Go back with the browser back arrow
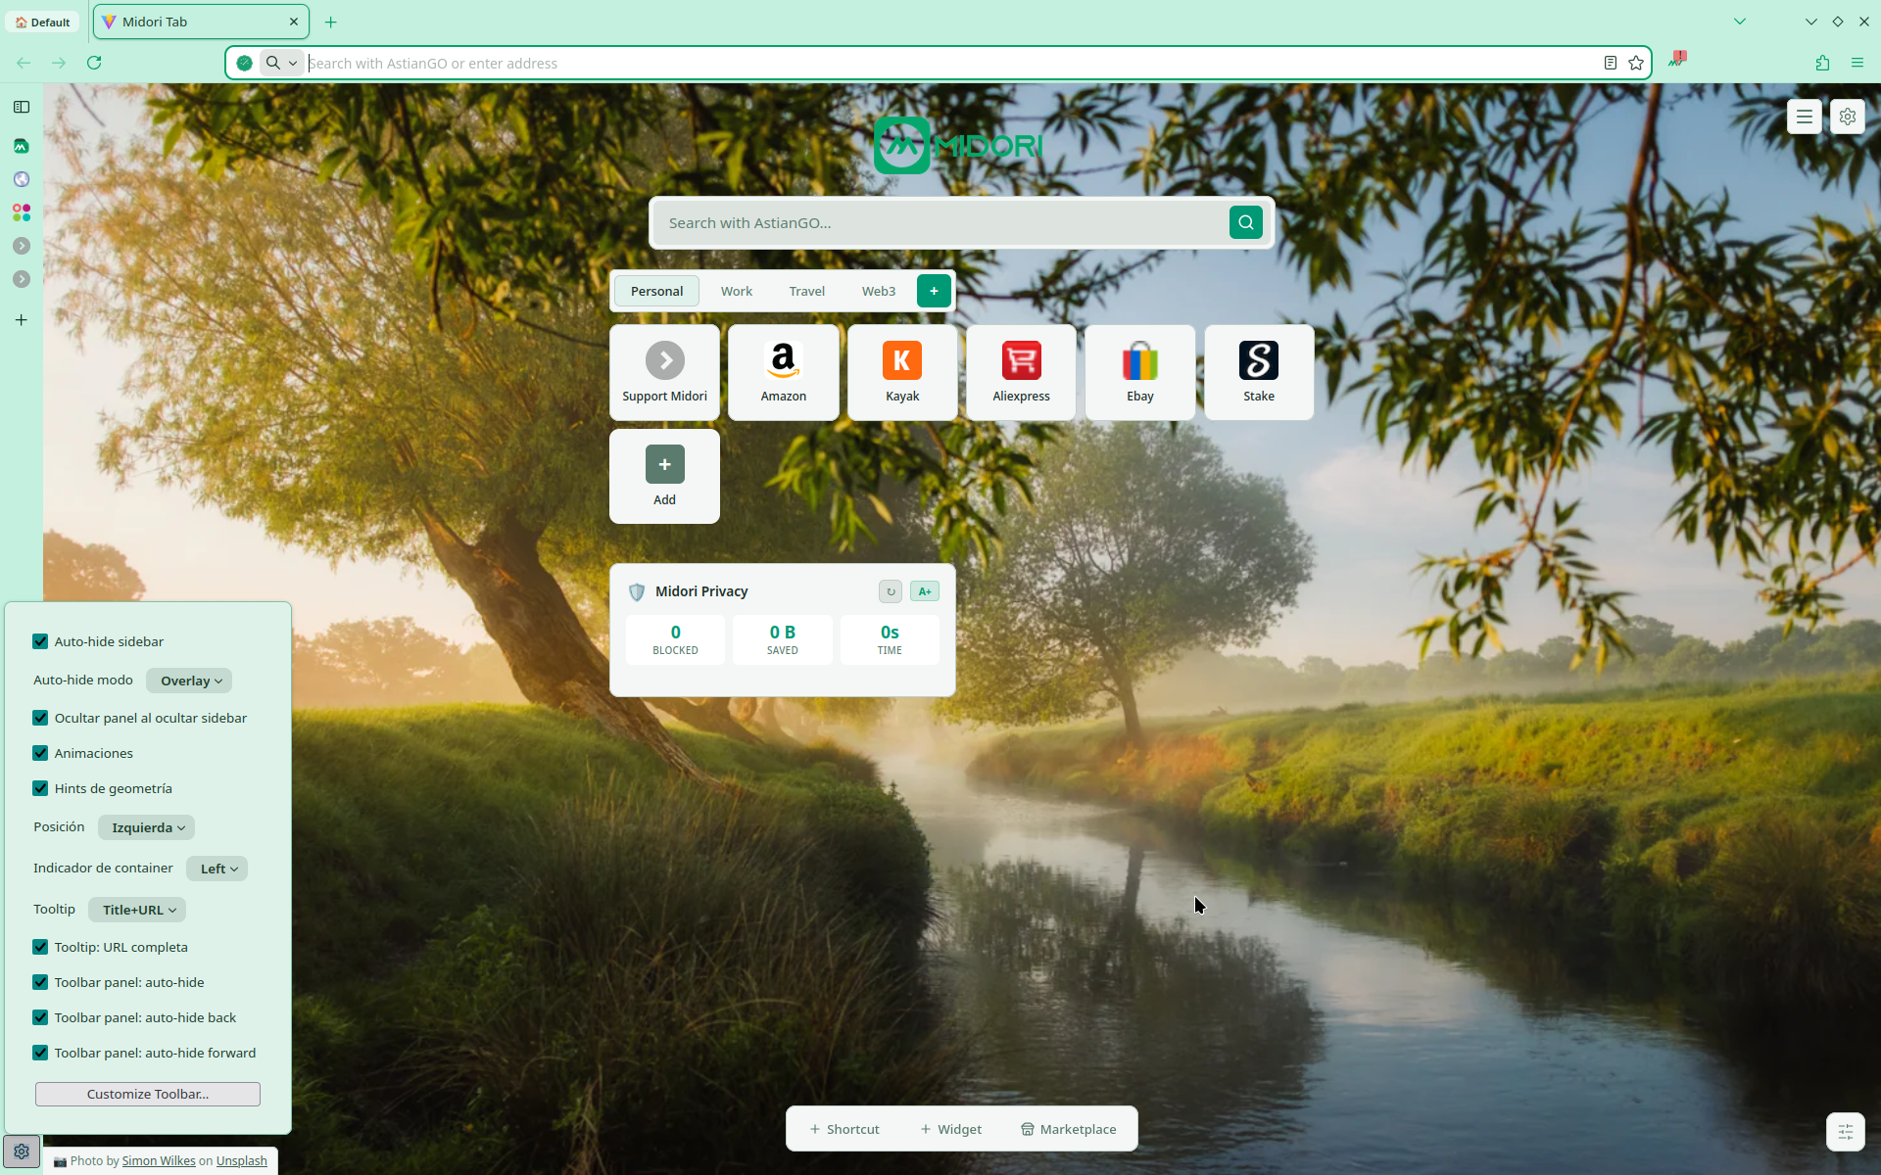The height and width of the screenshot is (1175, 1881). (x=24, y=63)
